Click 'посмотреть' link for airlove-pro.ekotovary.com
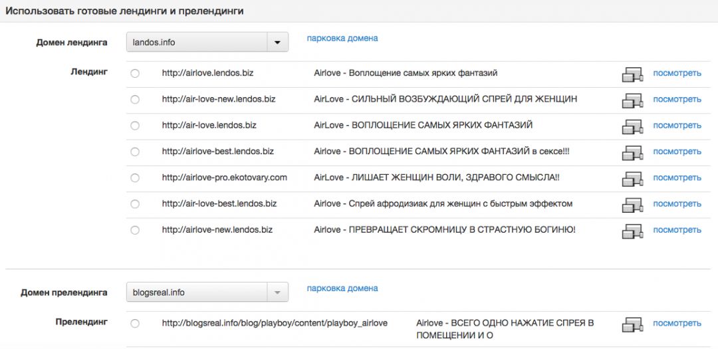Image resolution: width=718 pixels, height=349 pixels. [x=677, y=177]
